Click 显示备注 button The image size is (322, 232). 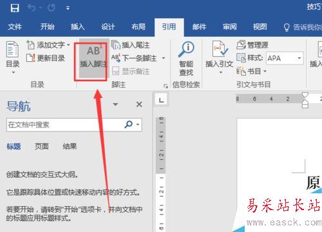[x=131, y=72]
